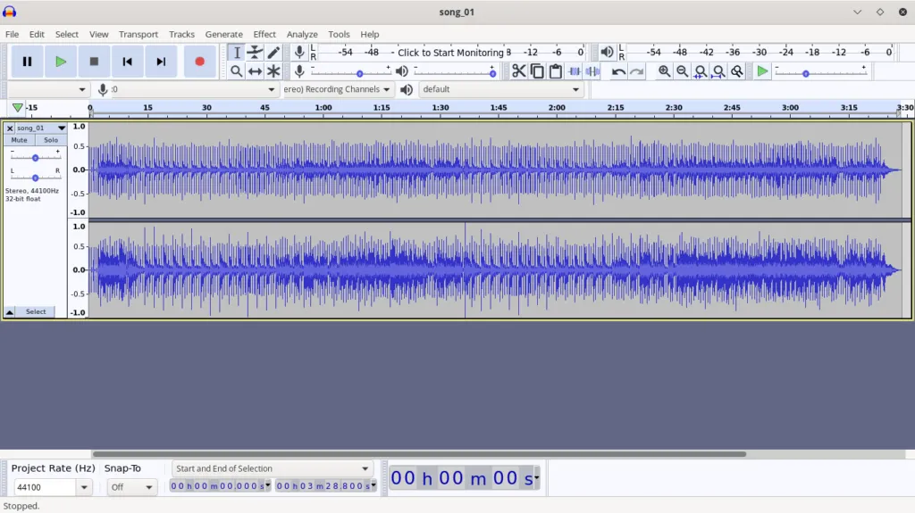Click the track's Select button
Viewport: 915px width, 513px height.
pos(36,312)
